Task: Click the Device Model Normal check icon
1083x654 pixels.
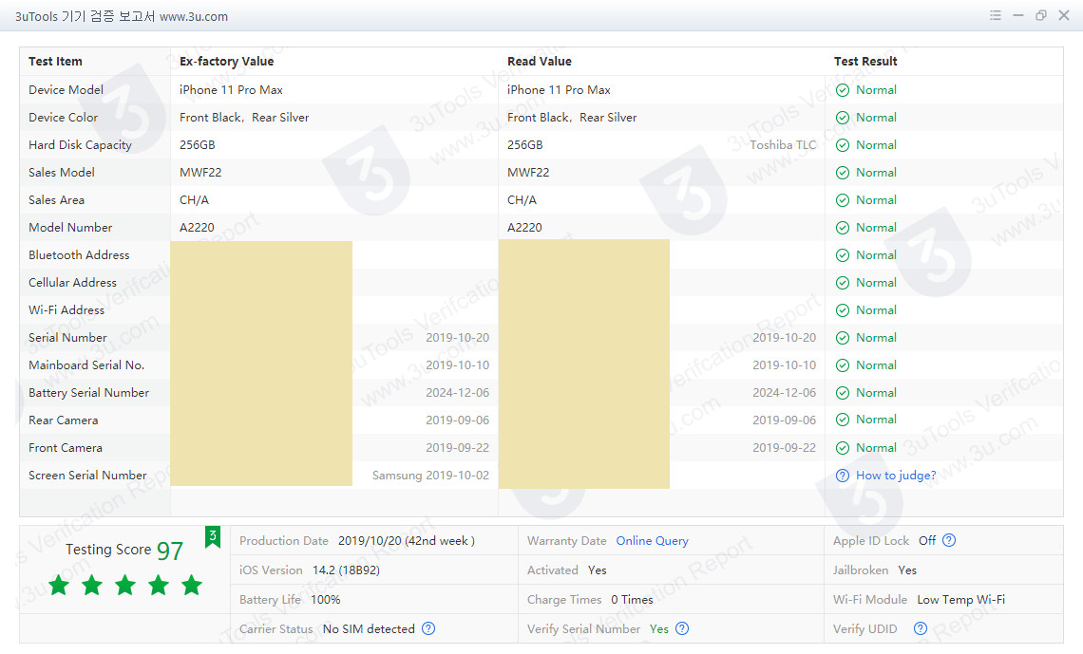Action: [843, 90]
